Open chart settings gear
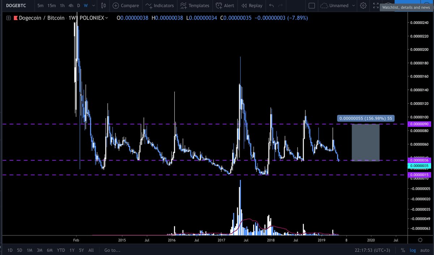434x255 pixels. click(x=363, y=5)
